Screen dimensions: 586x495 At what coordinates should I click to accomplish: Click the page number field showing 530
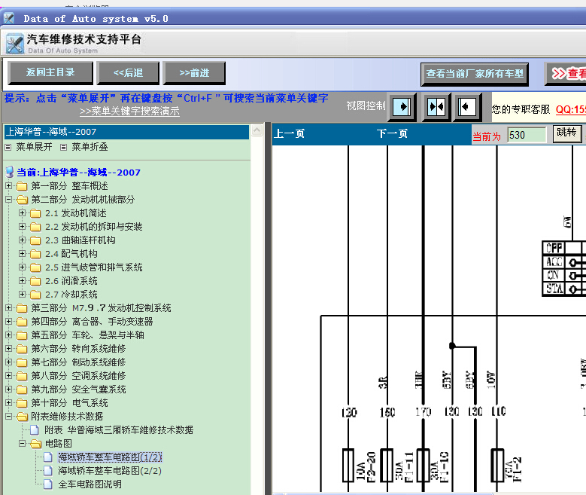527,135
